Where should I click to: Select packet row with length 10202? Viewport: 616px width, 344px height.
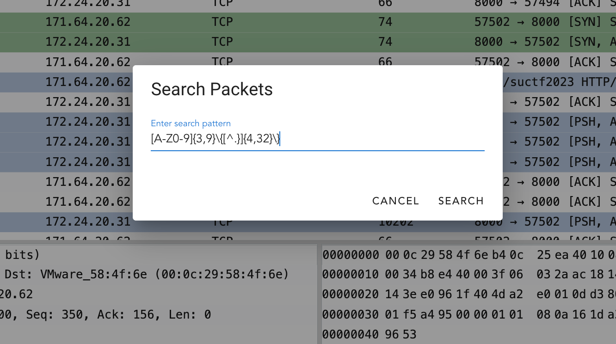coord(308,222)
